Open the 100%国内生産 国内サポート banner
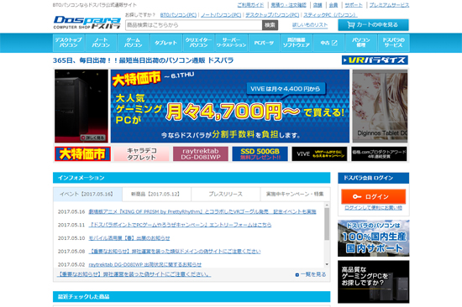 click(x=373, y=238)
